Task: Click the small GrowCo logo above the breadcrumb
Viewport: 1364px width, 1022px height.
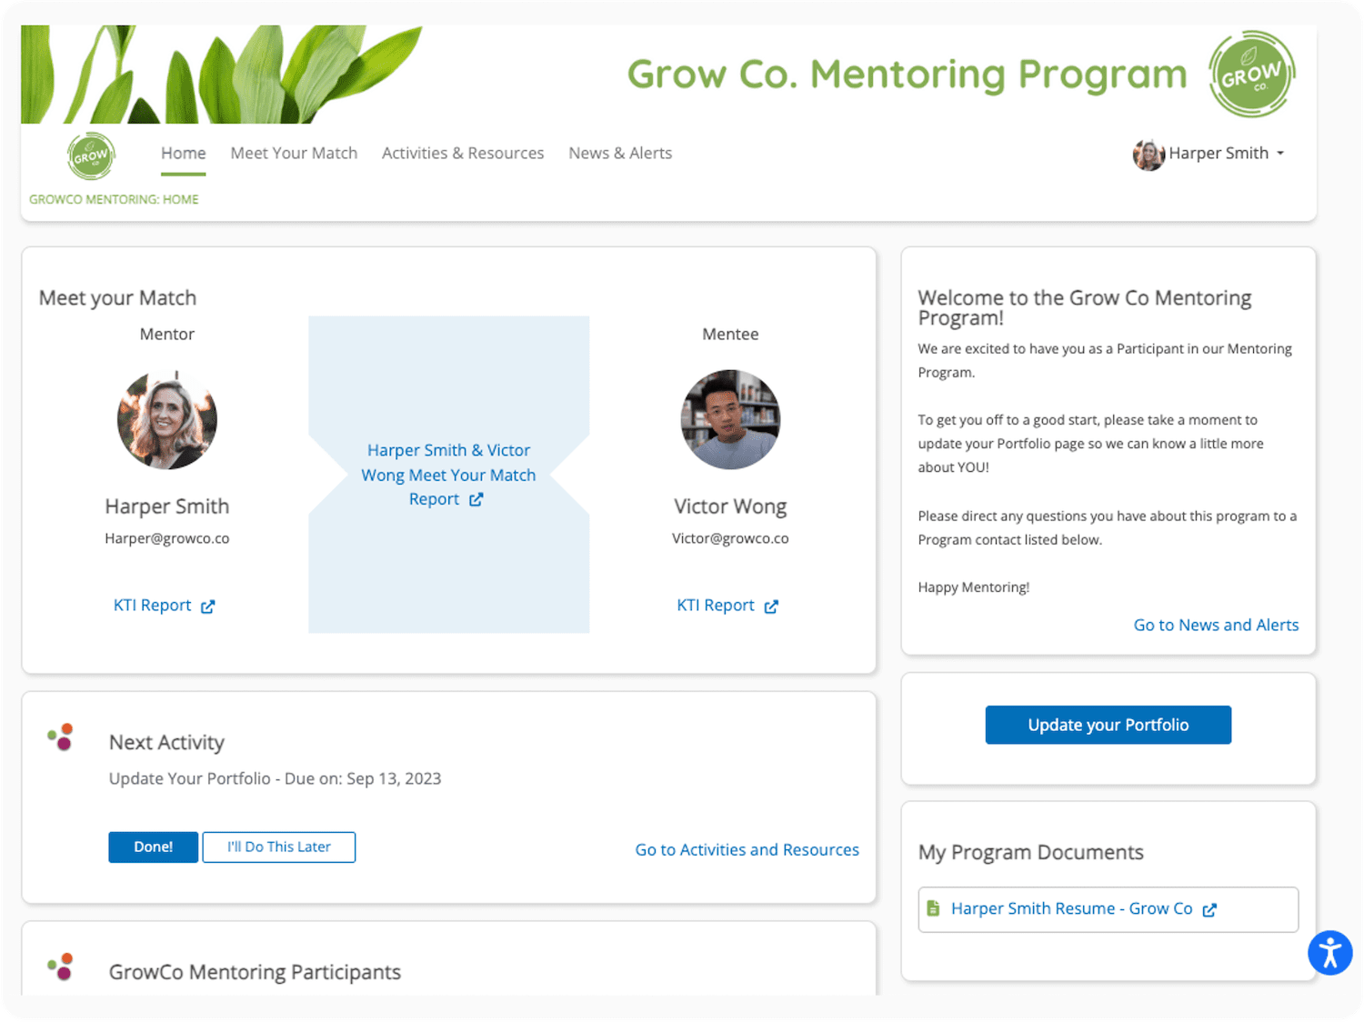Action: [x=91, y=156]
